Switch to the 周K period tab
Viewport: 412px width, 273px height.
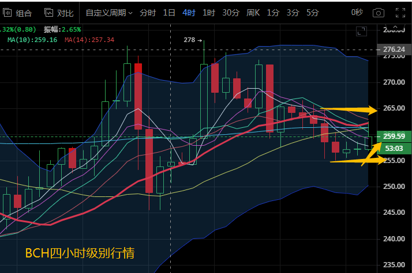pos(253,13)
